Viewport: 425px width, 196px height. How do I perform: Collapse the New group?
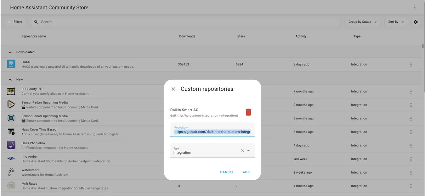coord(10,79)
